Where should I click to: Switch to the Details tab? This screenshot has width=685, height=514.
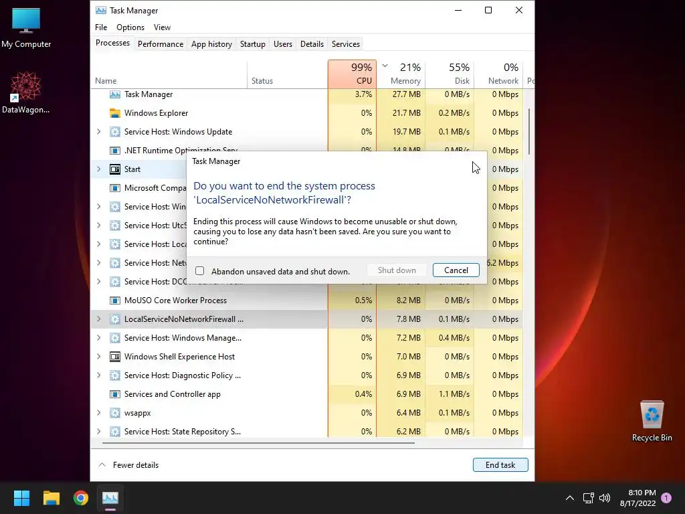312,44
